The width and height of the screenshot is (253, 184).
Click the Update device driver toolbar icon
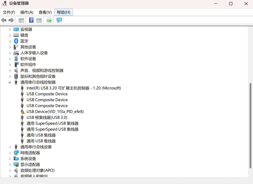click(x=49, y=20)
